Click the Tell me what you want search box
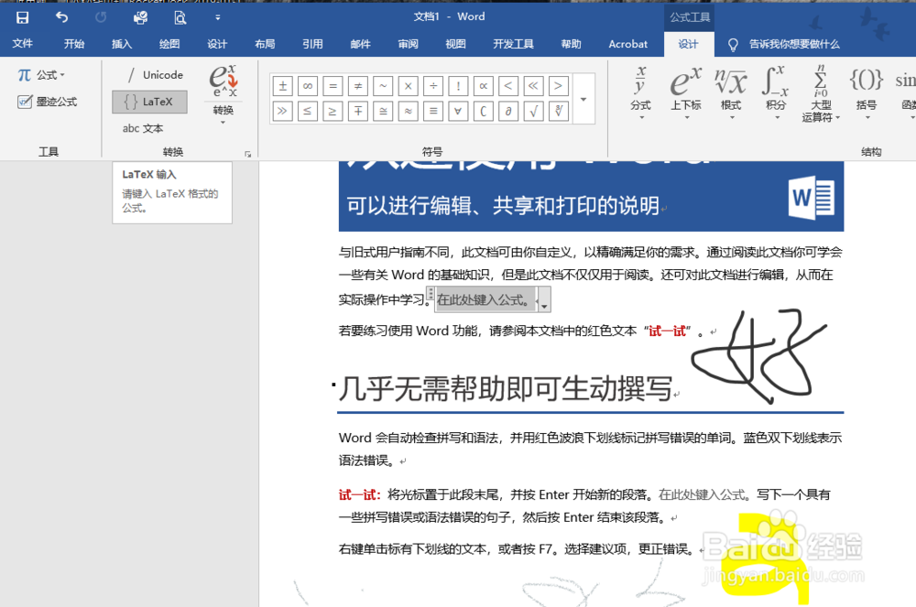This screenshot has width=916, height=607. click(x=794, y=44)
